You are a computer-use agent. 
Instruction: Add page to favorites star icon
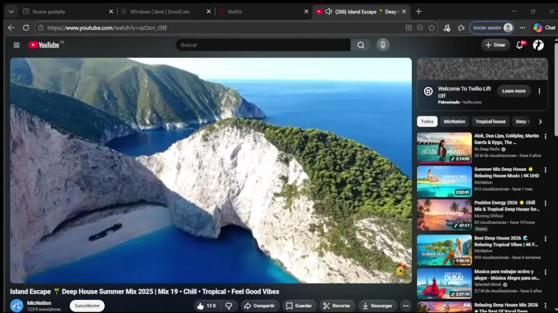(x=432, y=28)
